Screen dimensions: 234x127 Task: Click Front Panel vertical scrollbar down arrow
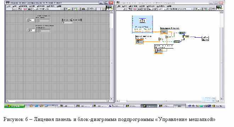coord(112,99)
